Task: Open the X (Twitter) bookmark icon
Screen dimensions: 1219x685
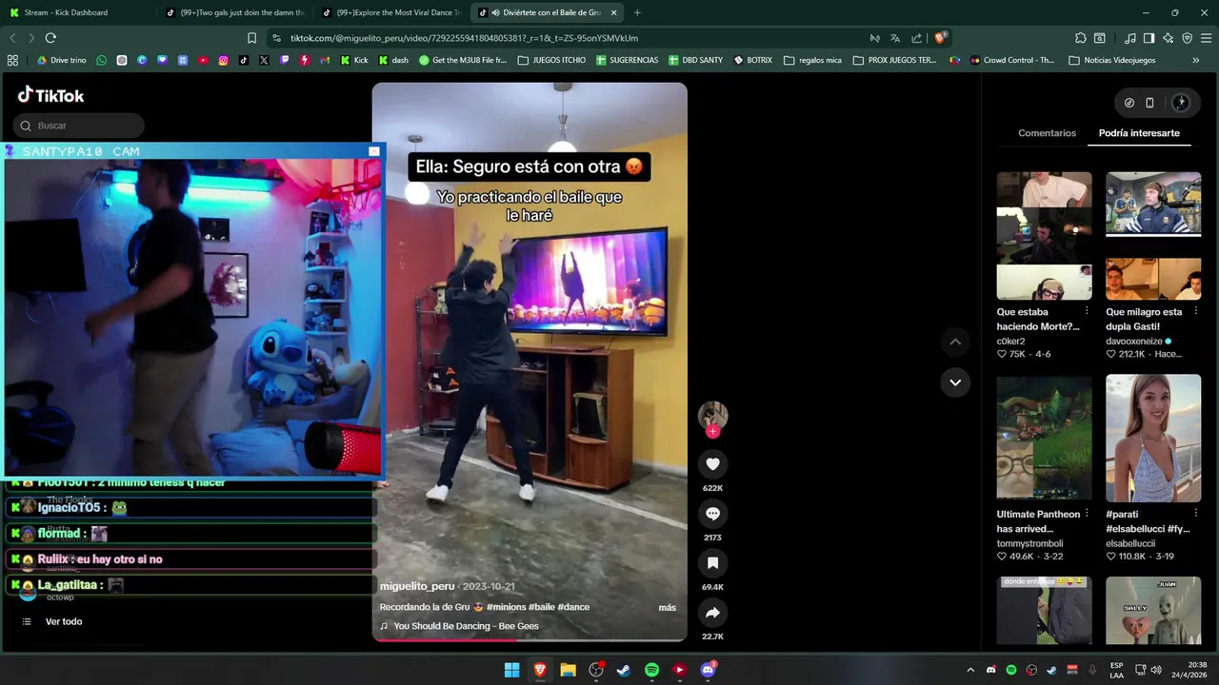Action: 264,60
